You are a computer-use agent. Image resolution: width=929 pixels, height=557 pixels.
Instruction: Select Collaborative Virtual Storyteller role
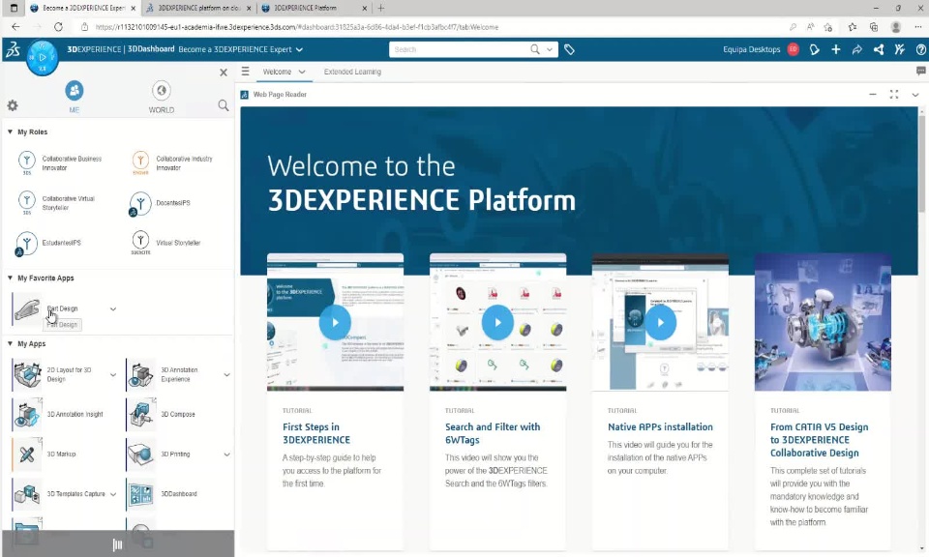tap(56, 203)
